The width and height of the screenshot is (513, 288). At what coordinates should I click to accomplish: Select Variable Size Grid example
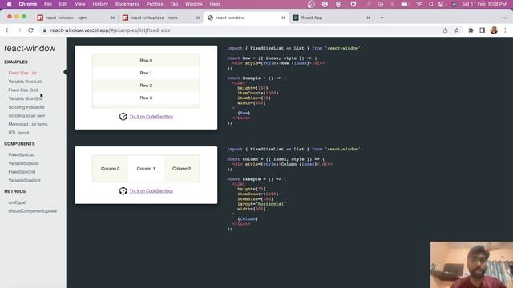pyautogui.click(x=26, y=98)
